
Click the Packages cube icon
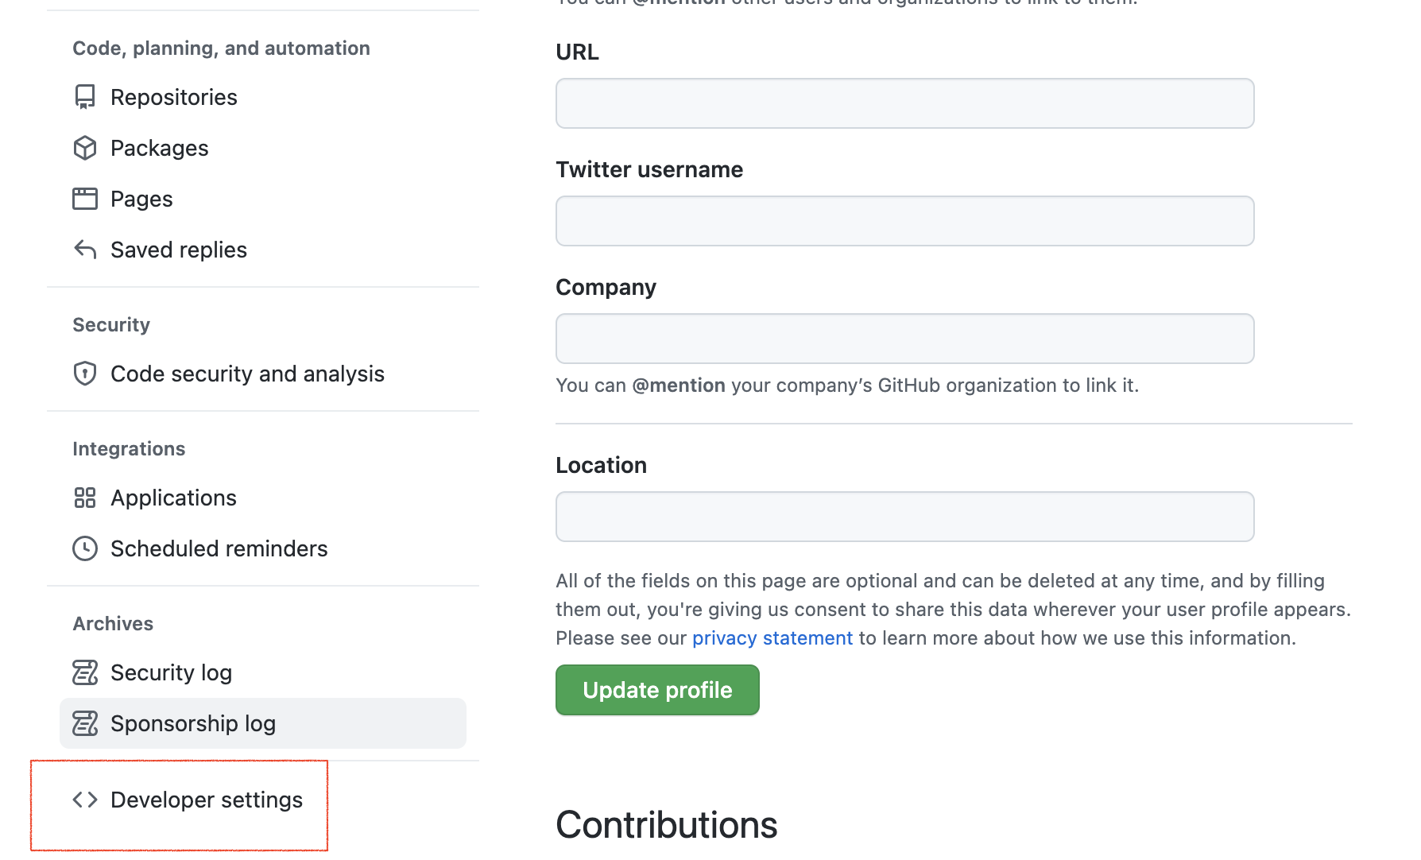[x=85, y=148]
